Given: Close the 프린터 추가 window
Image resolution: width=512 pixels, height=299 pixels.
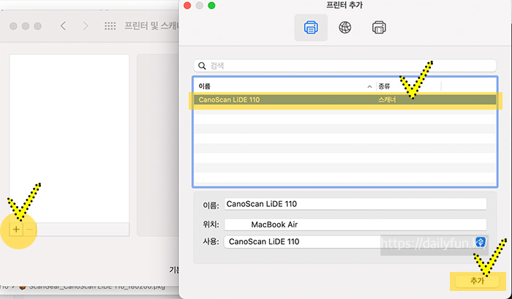Looking at the screenshot, I should click(187, 6).
